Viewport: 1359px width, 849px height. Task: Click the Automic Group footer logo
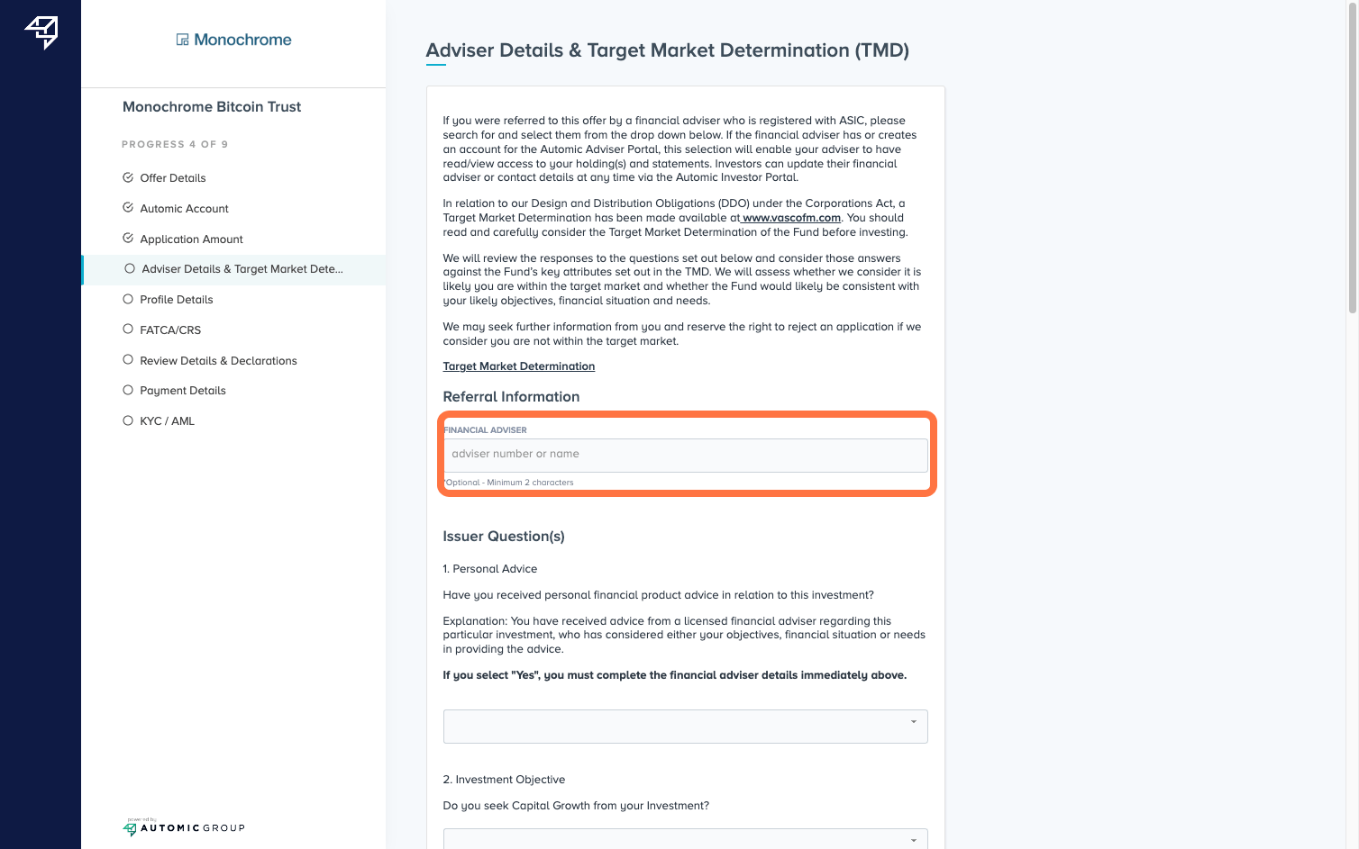click(x=184, y=827)
